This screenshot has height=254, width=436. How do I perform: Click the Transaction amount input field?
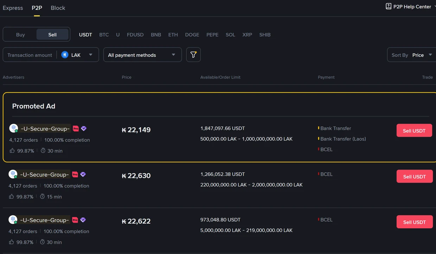[30, 55]
